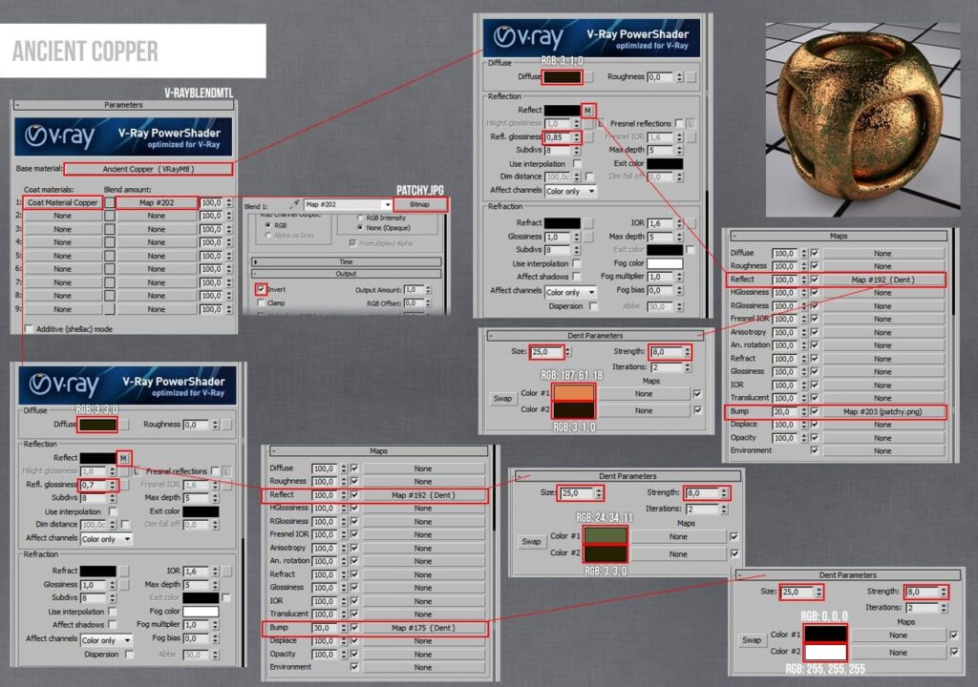978x687 pixels.
Task: Click the eyedropper icon beside Map #202
Action: 295,204
